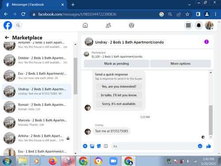Open more actions plus icon in composer
Image resolution: width=221 pixels, height=166 pixels.
tap(85, 146)
